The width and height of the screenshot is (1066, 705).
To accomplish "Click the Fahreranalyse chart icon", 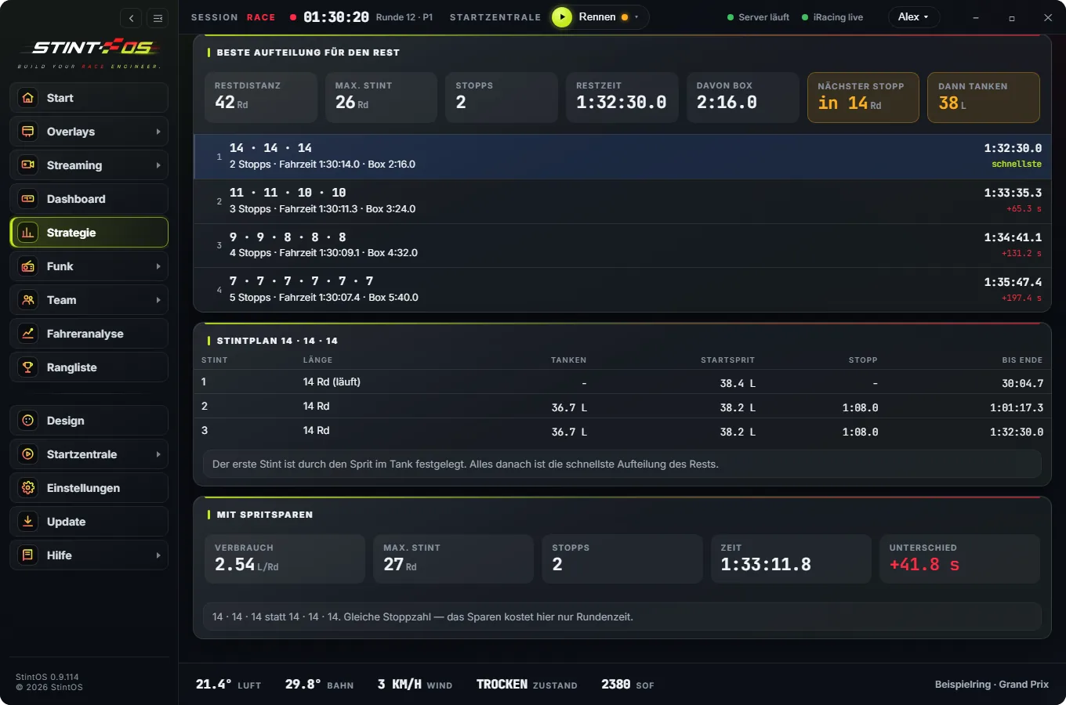I will point(28,334).
